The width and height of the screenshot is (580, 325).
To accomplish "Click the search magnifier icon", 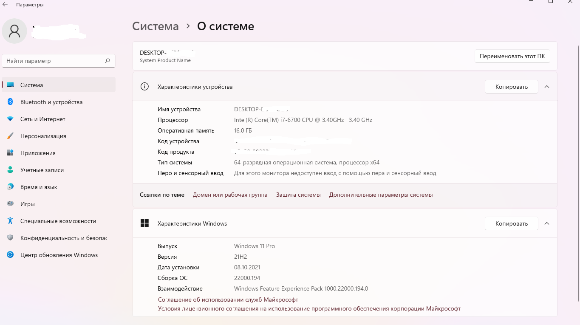I will click(108, 61).
